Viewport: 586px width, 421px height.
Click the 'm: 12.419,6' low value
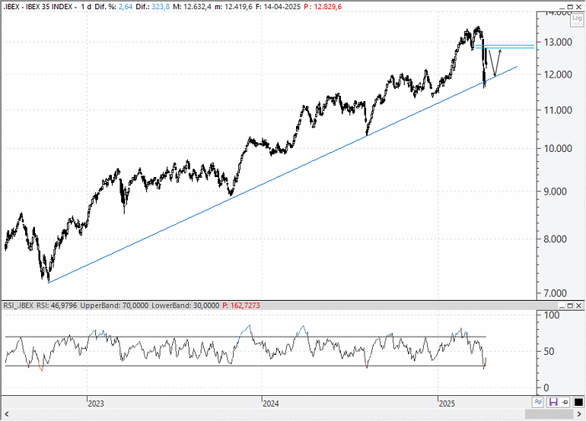pyautogui.click(x=234, y=7)
